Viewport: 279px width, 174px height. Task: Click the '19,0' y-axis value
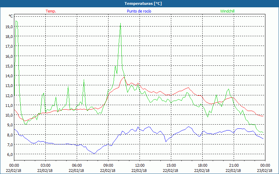tap(9, 27)
